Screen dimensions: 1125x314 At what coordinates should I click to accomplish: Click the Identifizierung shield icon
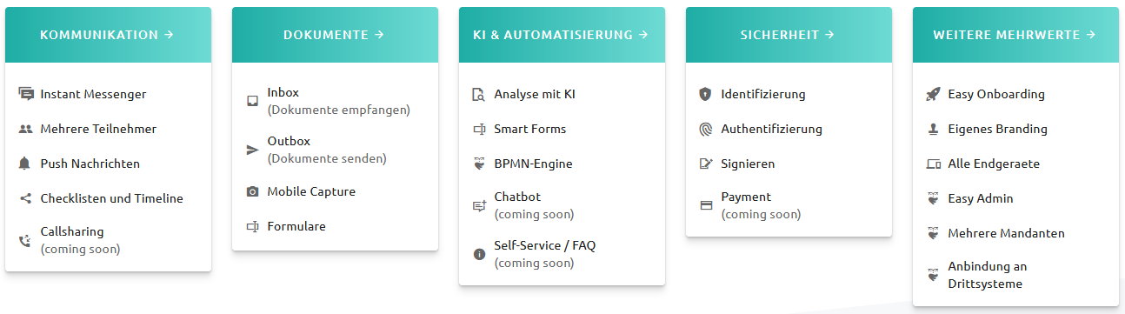pyautogui.click(x=706, y=94)
